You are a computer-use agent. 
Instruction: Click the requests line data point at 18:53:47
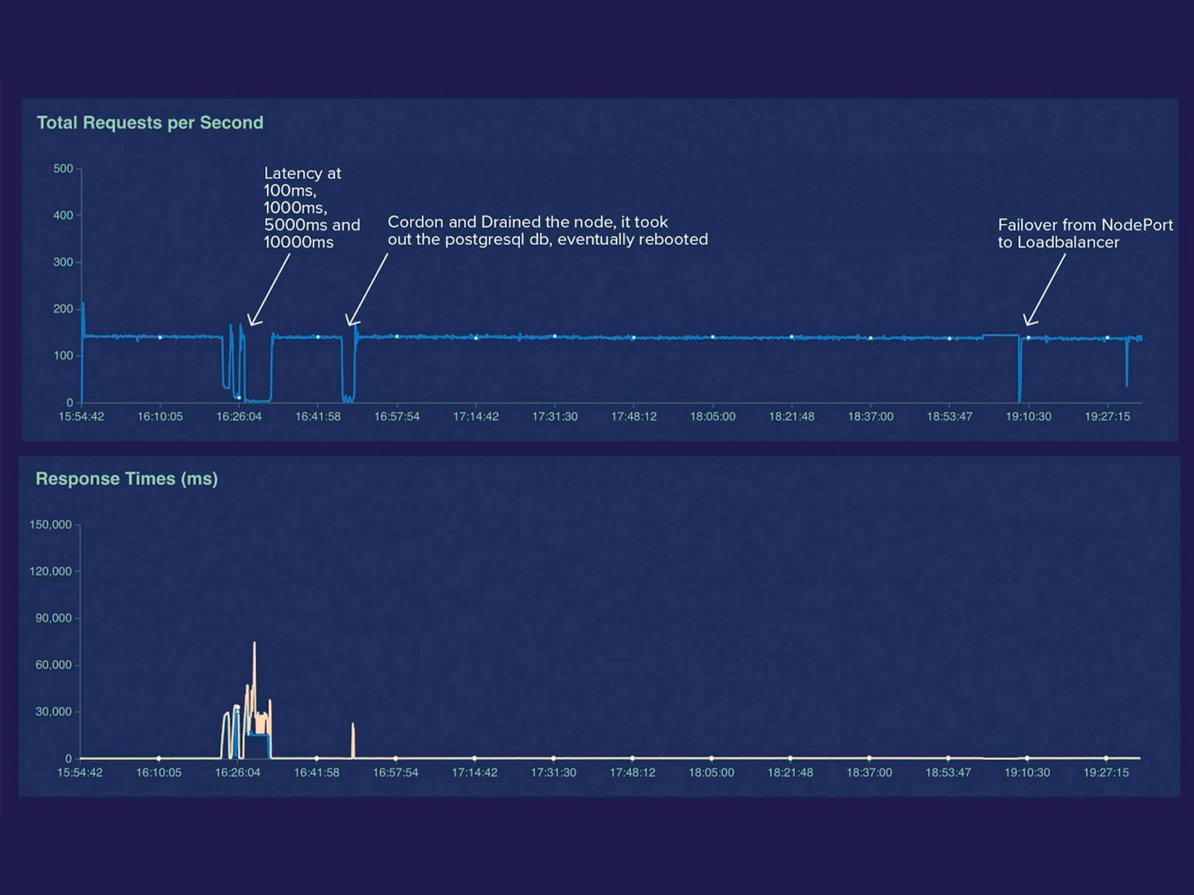click(x=949, y=338)
